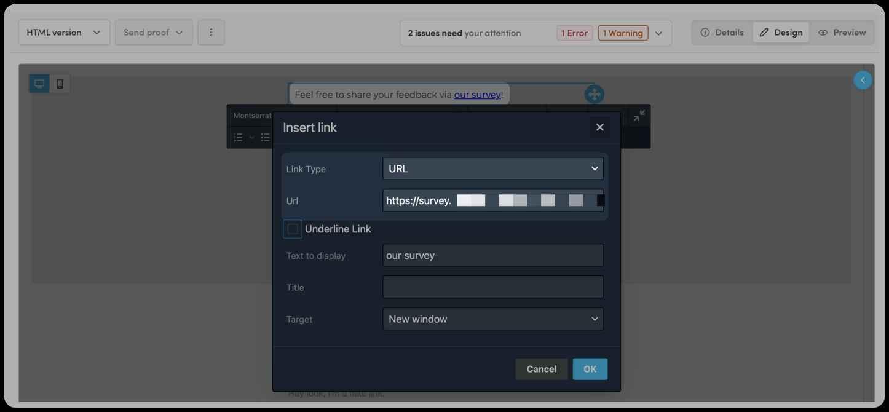The image size is (889, 412).
Task: Switch to the Design tab
Action: (x=781, y=33)
